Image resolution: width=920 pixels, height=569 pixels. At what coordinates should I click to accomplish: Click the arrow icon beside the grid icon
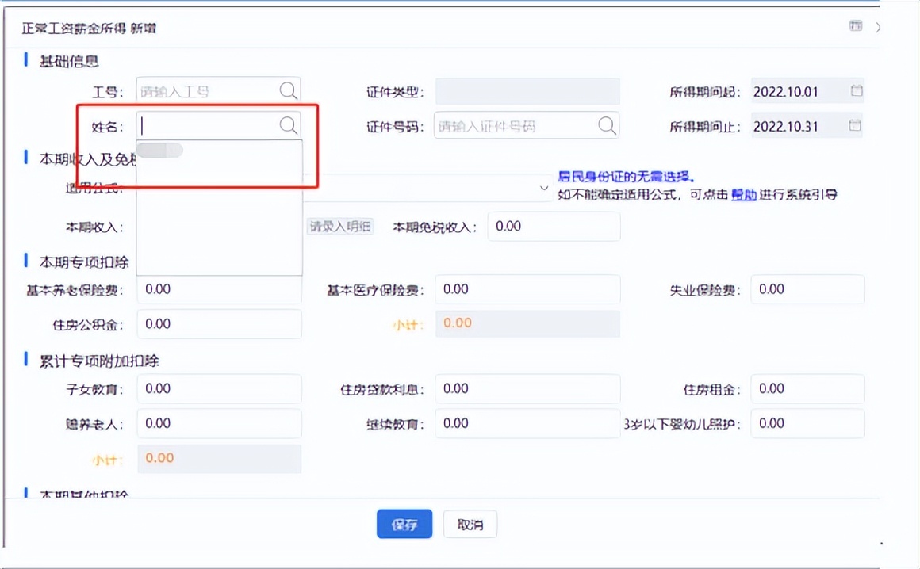point(879,25)
